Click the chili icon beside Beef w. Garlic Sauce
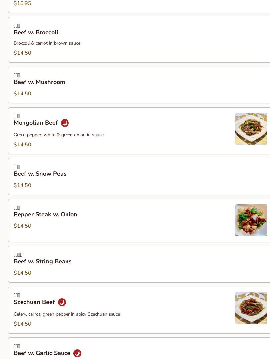The image size is (270, 359). pyautogui.click(x=77, y=353)
